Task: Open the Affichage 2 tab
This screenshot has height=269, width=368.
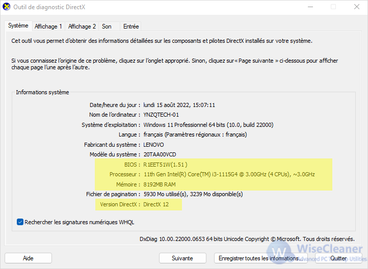Action: click(82, 26)
